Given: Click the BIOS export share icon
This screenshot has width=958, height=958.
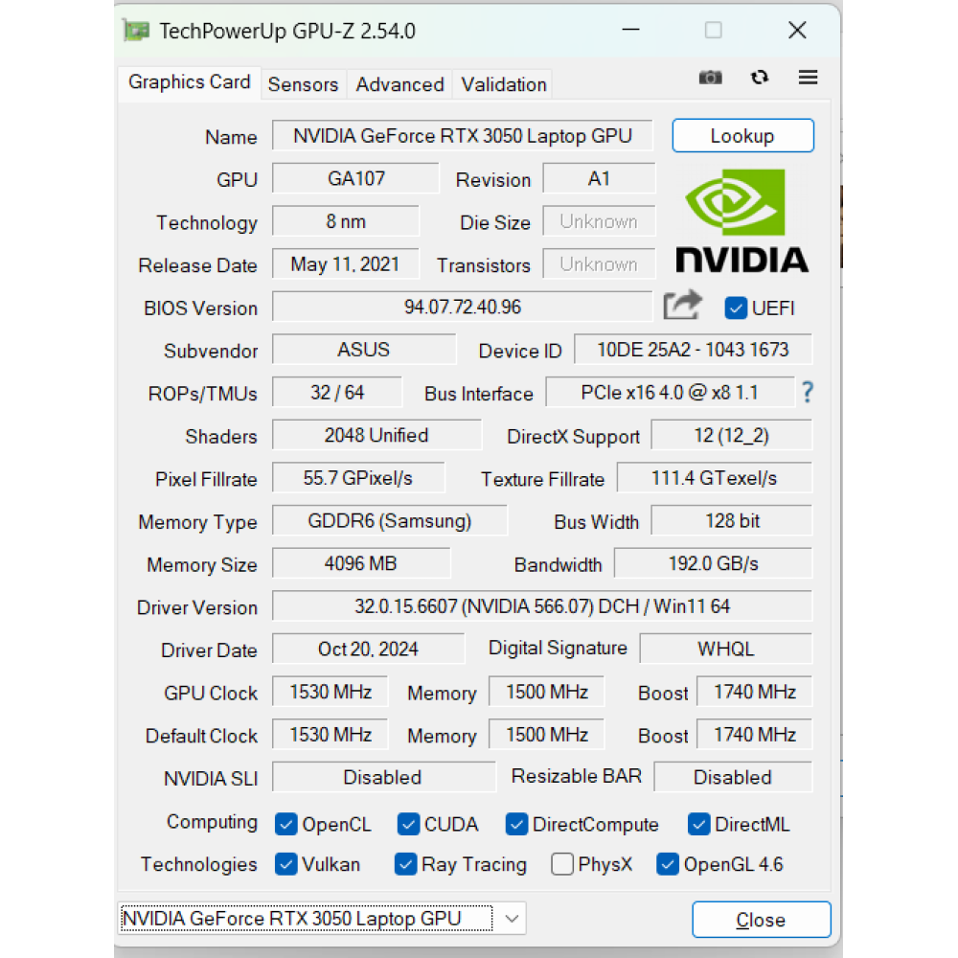Looking at the screenshot, I should (682, 305).
